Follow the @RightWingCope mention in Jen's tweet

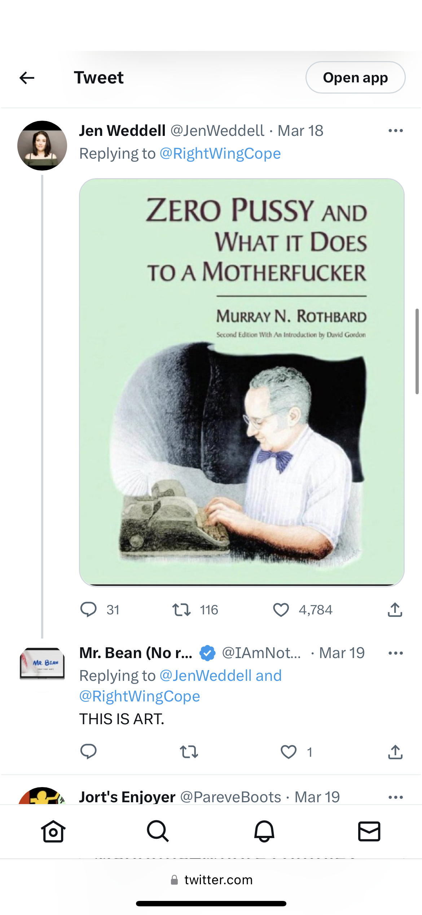(220, 154)
